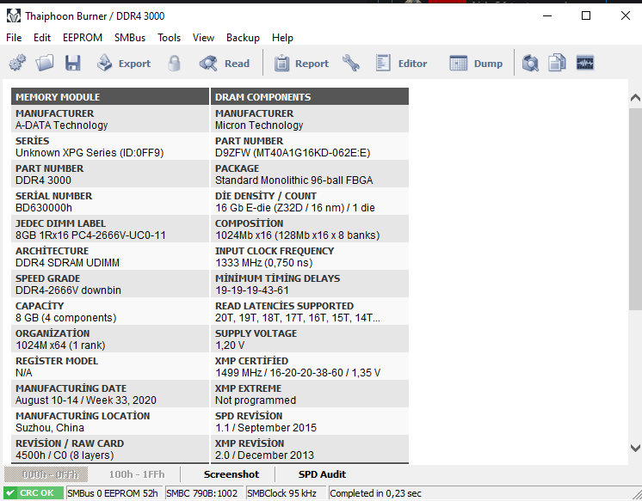Screen dimensions: 642x501
Task: Open settings via the gear toolbar icon
Action: click(17, 63)
